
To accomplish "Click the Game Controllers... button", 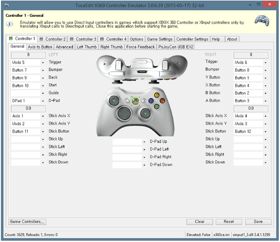I will pos(27,222).
